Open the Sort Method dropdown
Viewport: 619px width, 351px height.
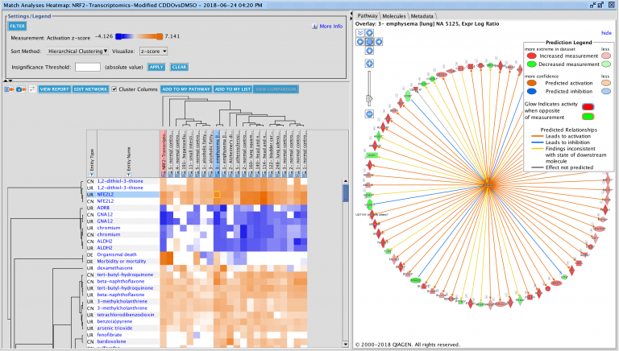77,52
